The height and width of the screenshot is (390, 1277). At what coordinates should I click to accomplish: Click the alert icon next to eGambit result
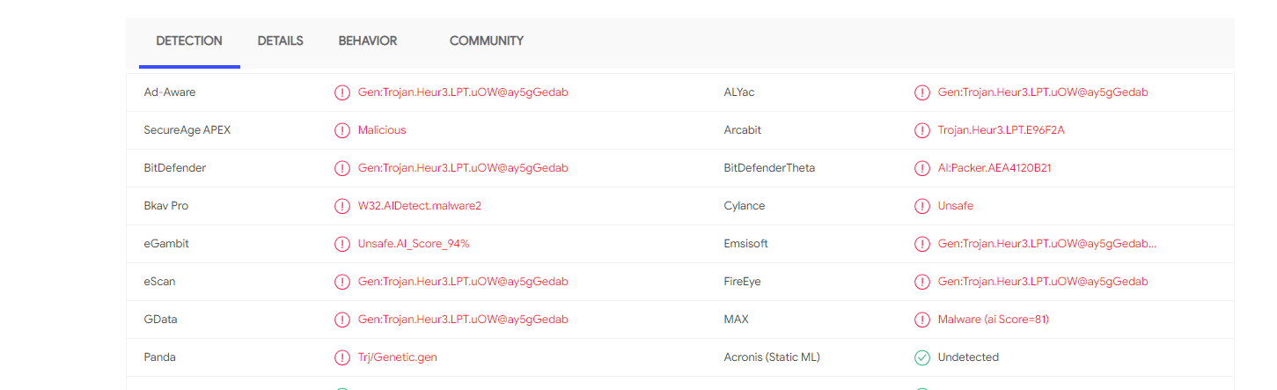(x=342, y=244)
